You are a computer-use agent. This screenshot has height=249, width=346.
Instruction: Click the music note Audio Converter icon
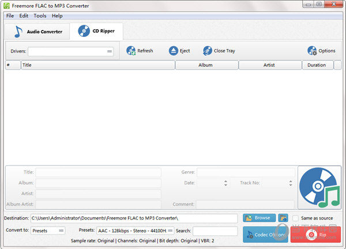coord(18,32)
